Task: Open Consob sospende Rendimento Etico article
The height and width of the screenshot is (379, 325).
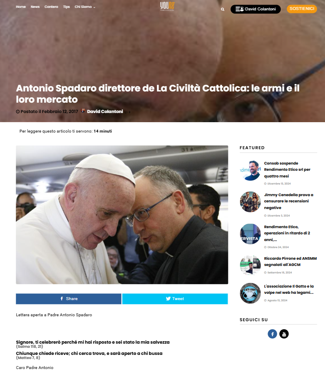Action: pyautogui.click(x=287, y=170)
